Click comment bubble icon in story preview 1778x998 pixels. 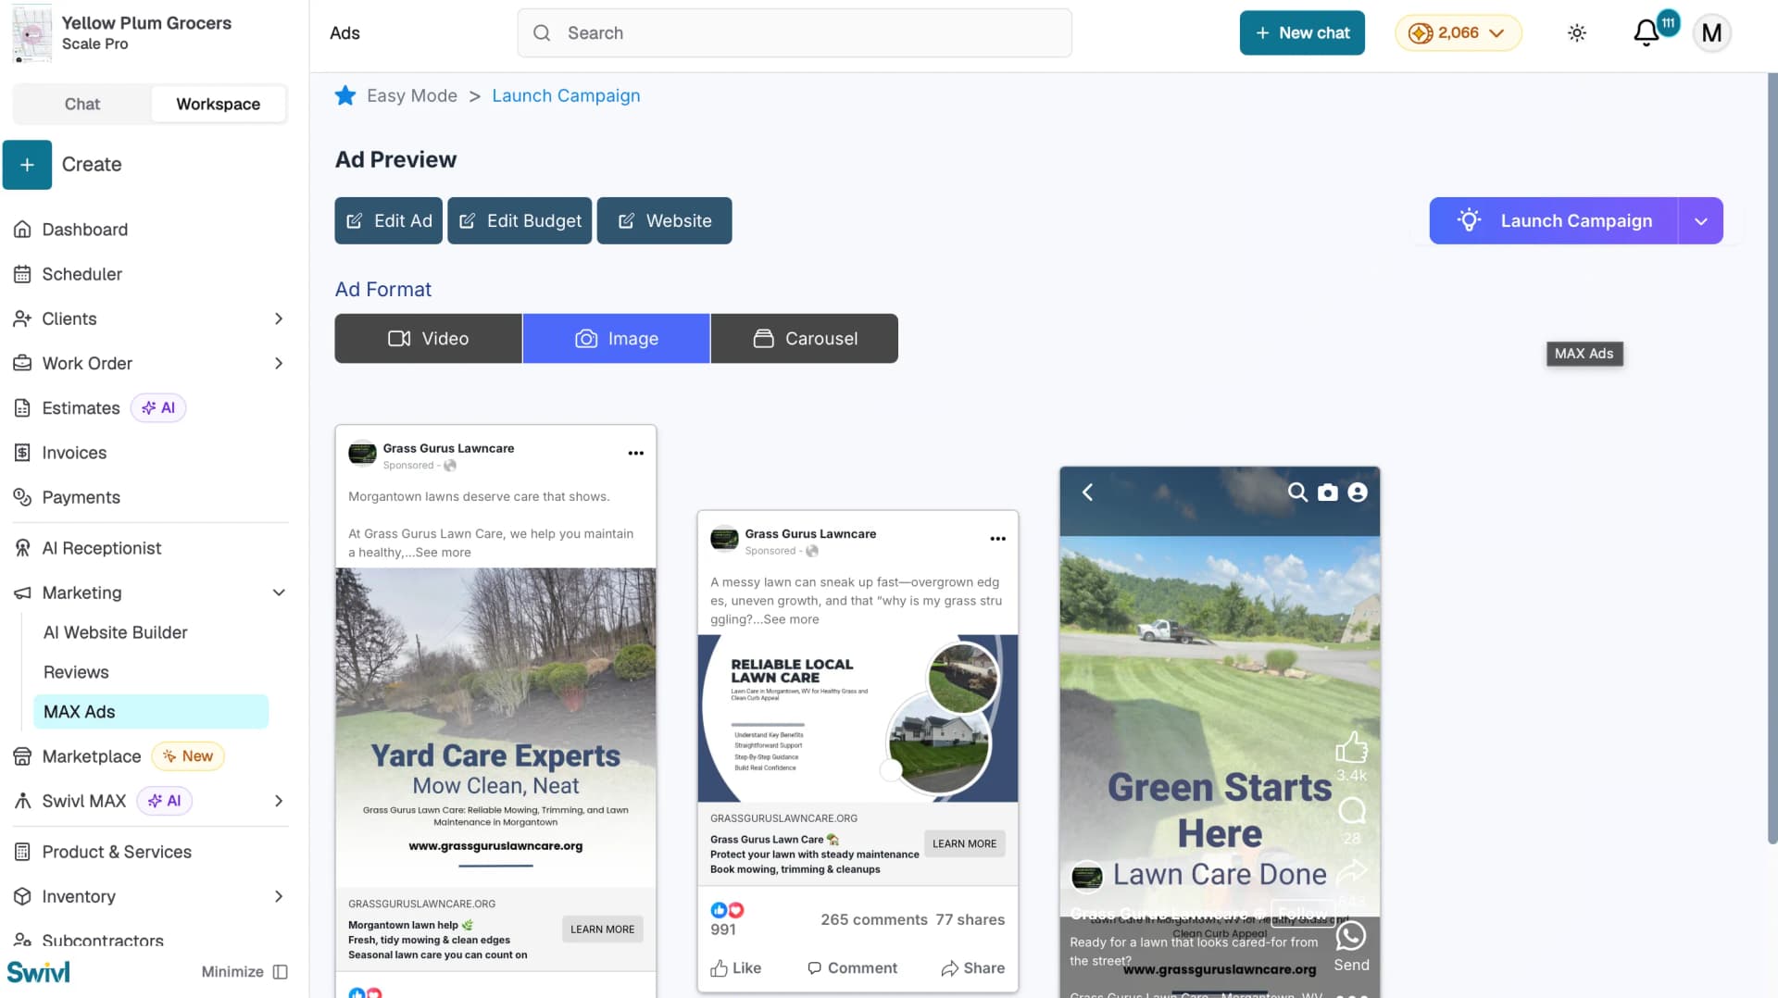[x=1352, y=811]
